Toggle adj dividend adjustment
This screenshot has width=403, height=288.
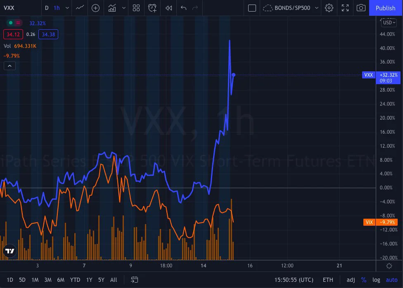tap(351, 280)
